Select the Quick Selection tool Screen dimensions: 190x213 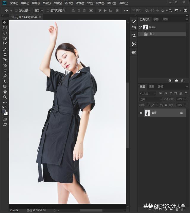tap(5, 39)
